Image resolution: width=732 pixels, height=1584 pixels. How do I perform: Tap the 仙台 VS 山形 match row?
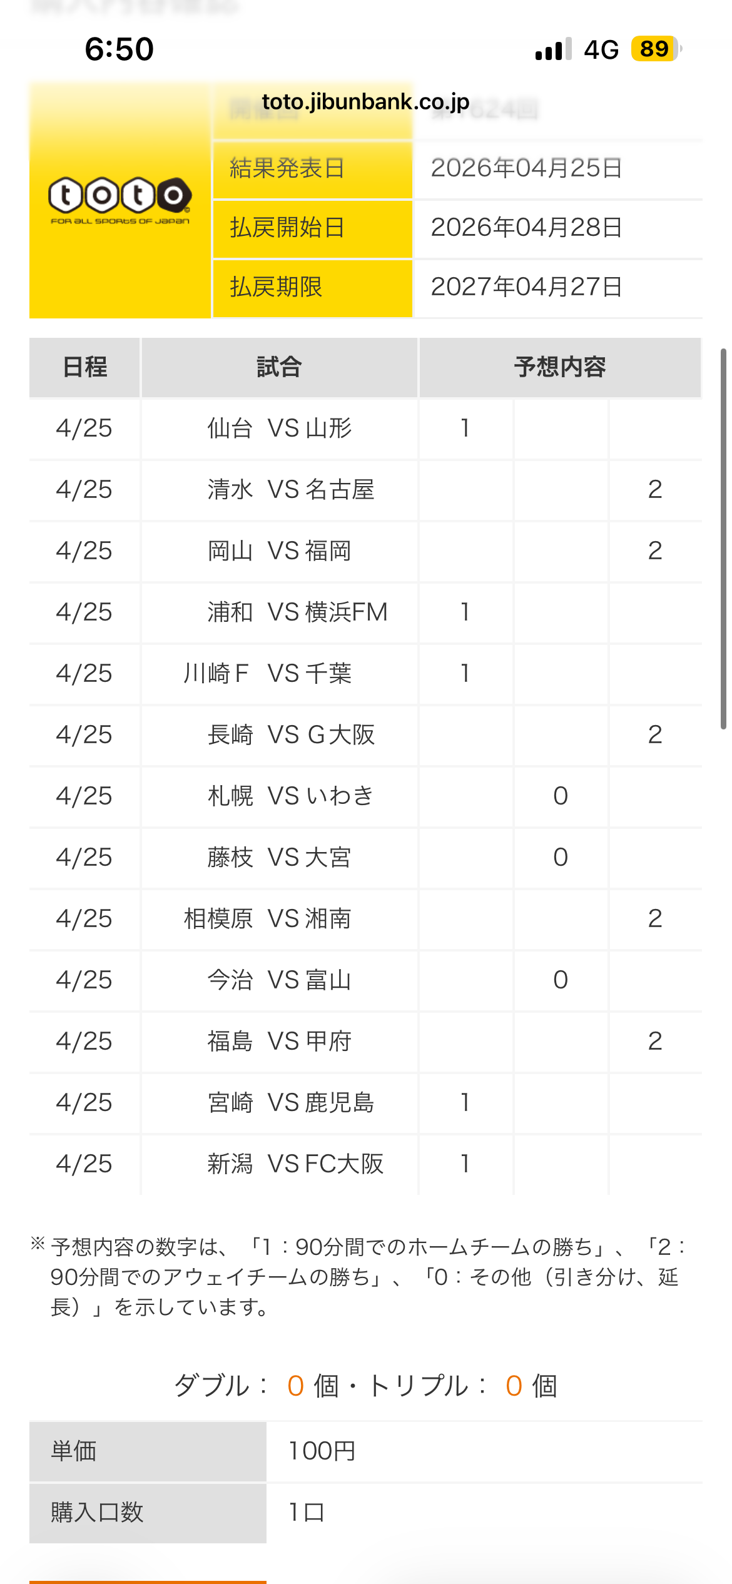point(365,429)
